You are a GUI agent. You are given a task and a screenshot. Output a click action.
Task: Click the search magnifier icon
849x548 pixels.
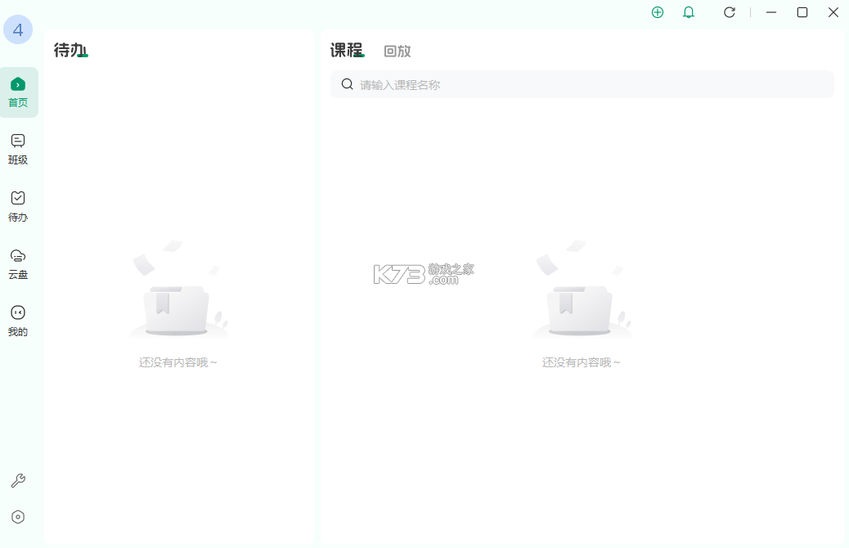pyautogui.click(x=347, y=84)
